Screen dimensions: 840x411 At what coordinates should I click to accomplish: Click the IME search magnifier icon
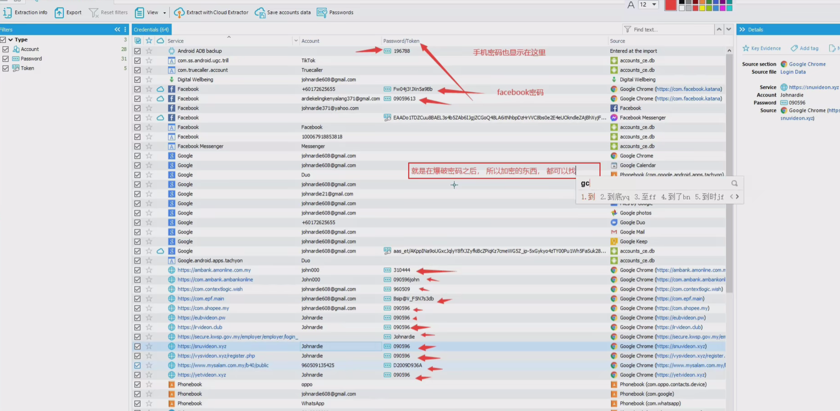tap(734, 184)
